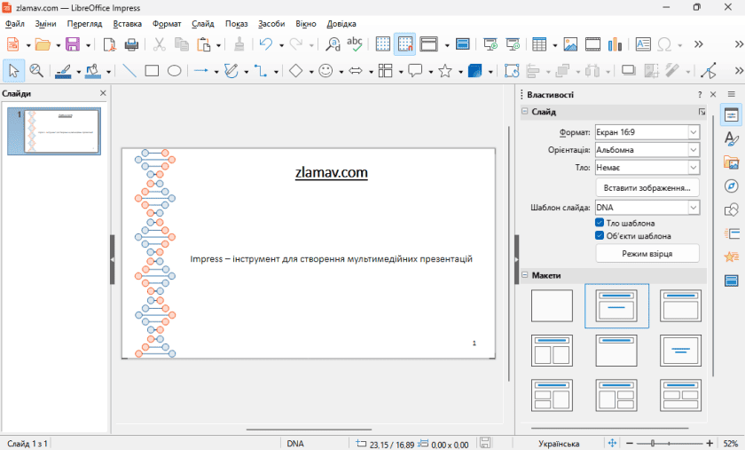The height and width of the screenshot is (450, 745).
Task: Select the Rectangle drawing tool
Action: point(152,71)
